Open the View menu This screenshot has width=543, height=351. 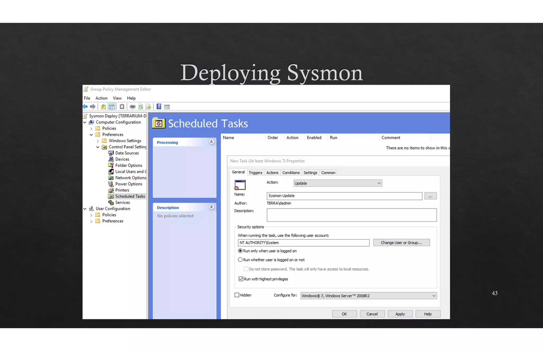(117, 98)
